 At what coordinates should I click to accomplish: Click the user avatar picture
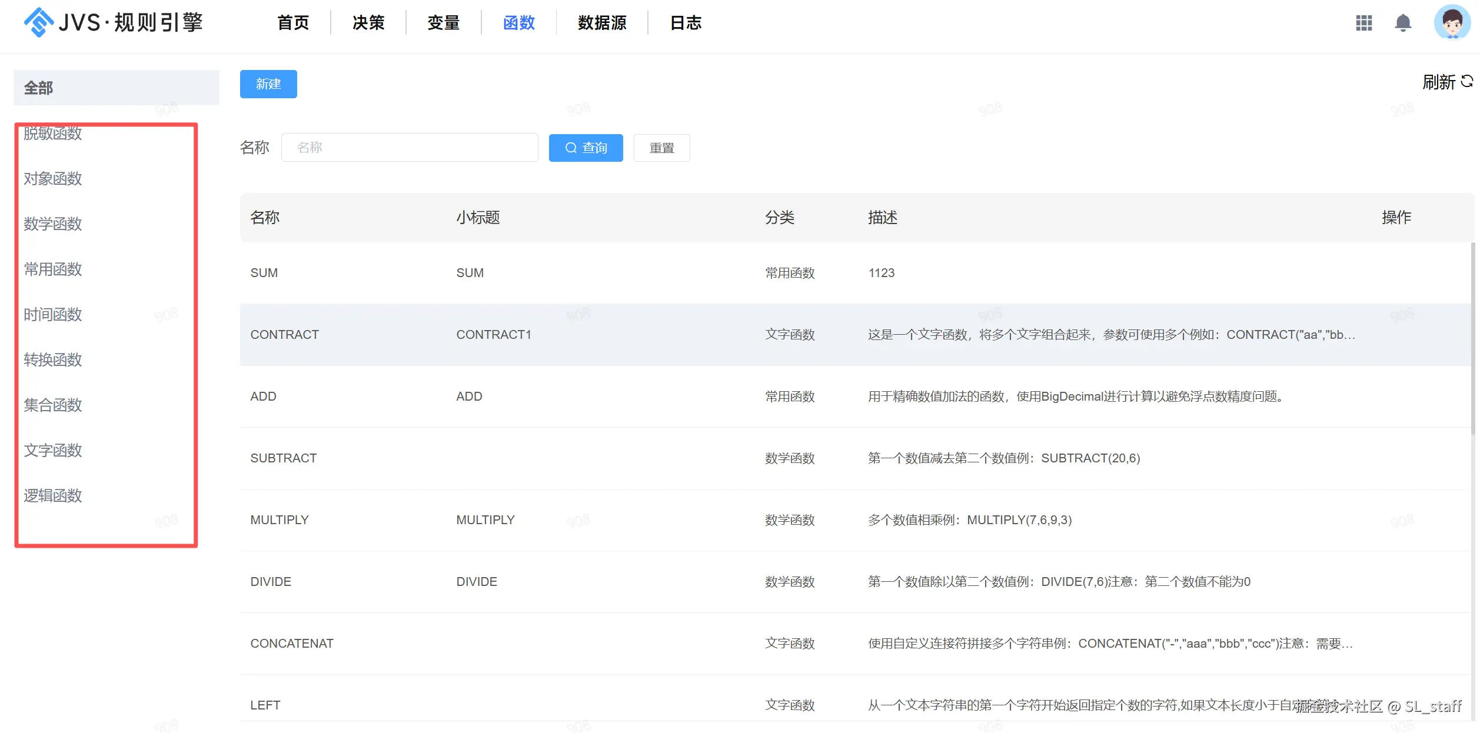pyautogui.click(x=1452, y=23)
